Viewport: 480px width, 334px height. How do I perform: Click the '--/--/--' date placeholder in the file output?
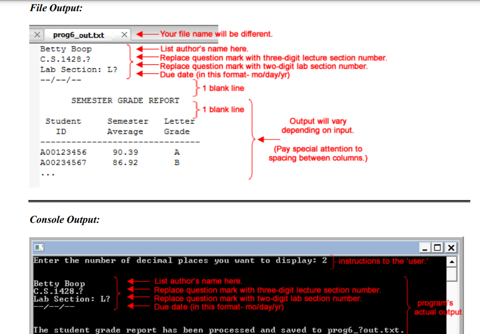click(x=61, y=80)
